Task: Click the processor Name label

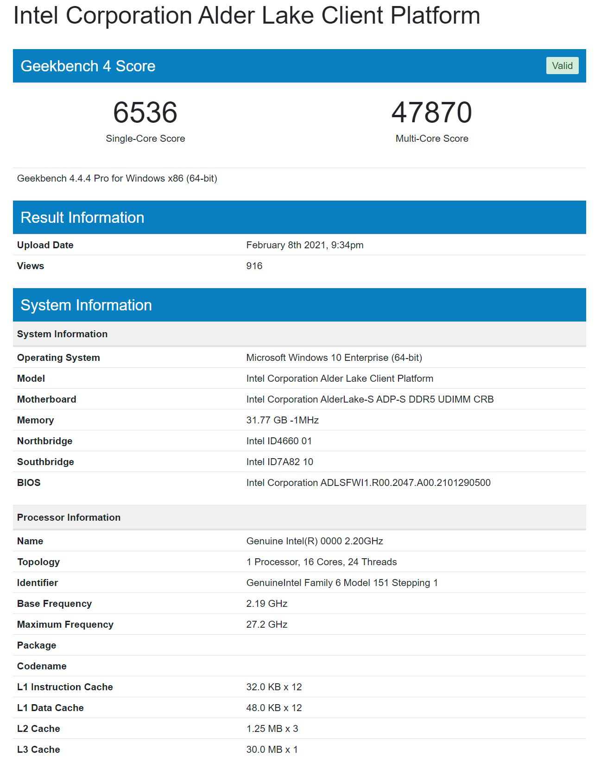Action: click(x=30, y=541)
